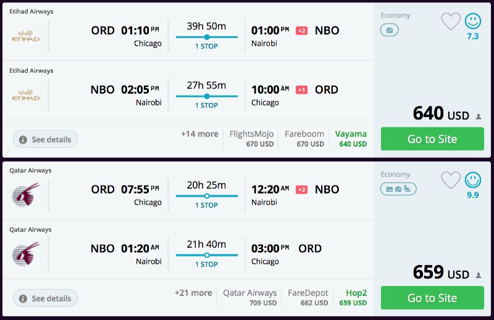This screenshot has width=494, height=320.
Task: Go to Site for the 659 USD fare
Action: (x=432, y=298)
